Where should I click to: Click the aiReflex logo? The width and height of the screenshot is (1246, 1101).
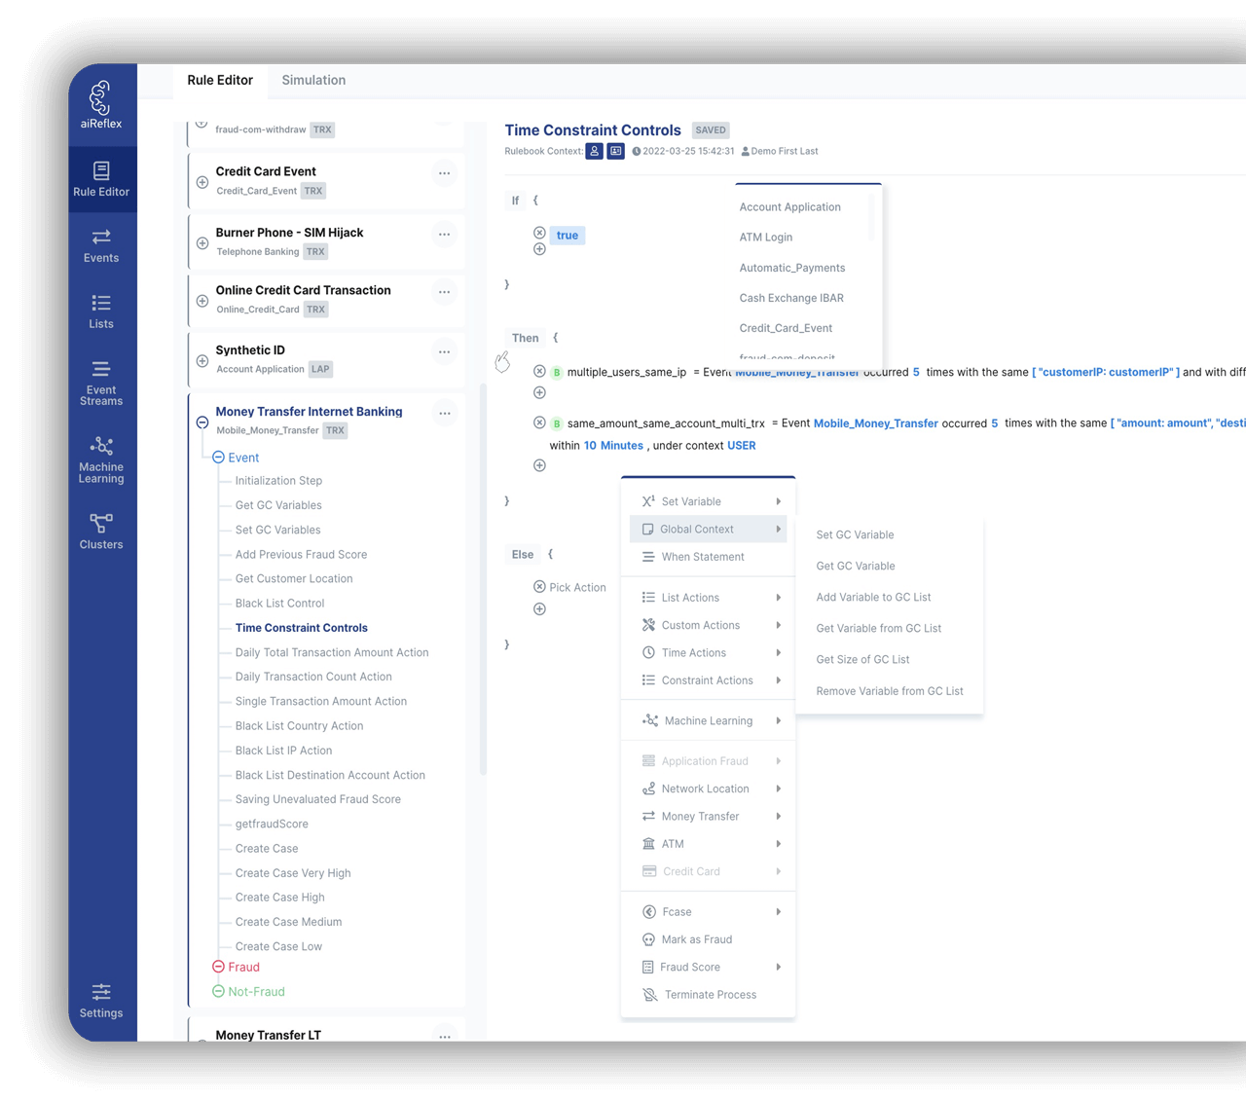[101, 105]
